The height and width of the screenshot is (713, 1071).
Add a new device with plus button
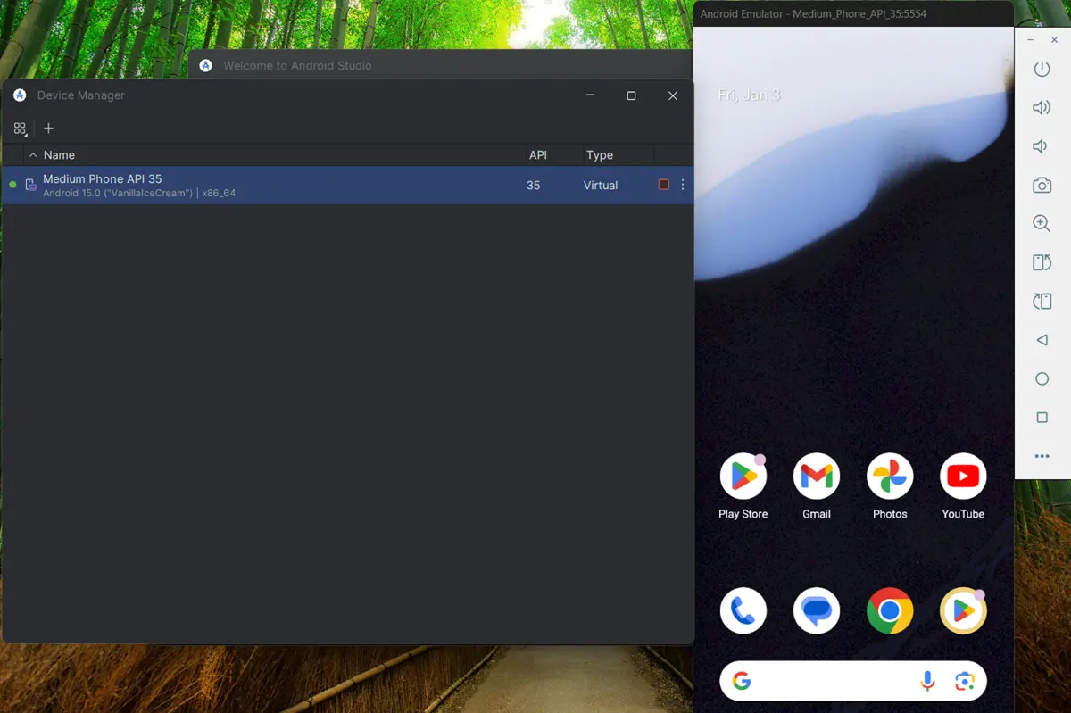pos(49,129)
